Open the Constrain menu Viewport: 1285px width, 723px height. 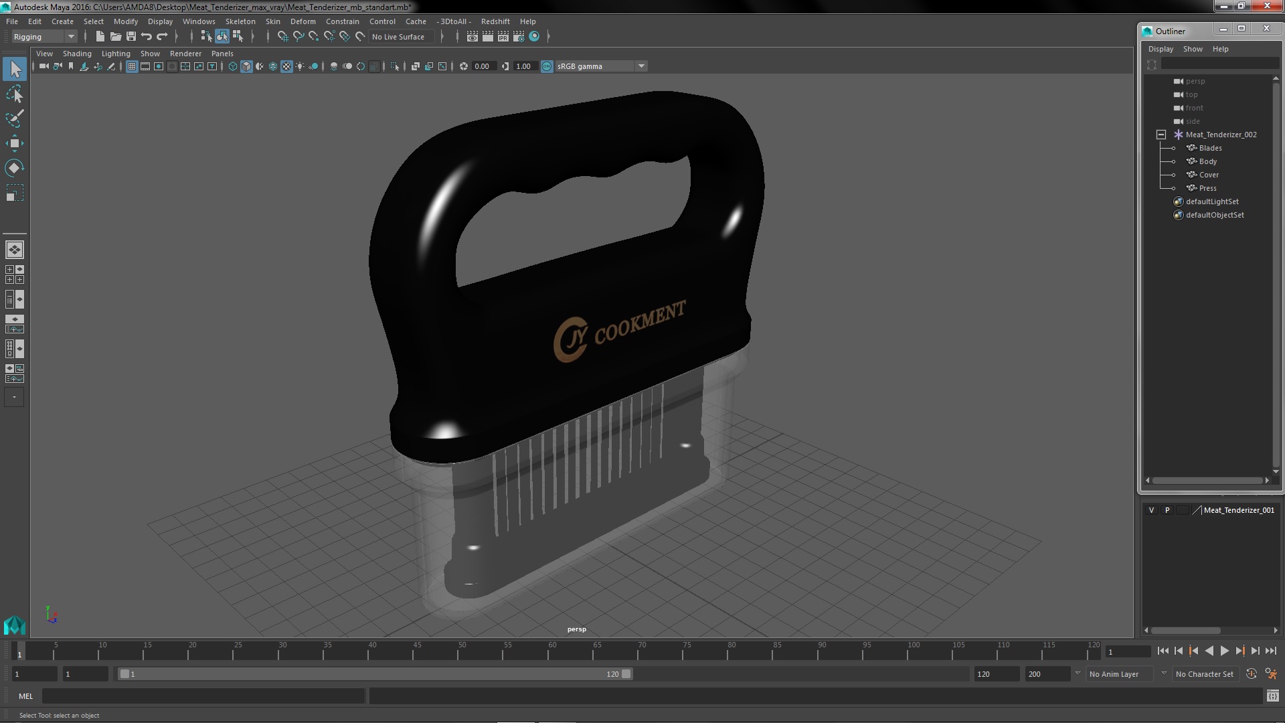click(x=342, y=21)
